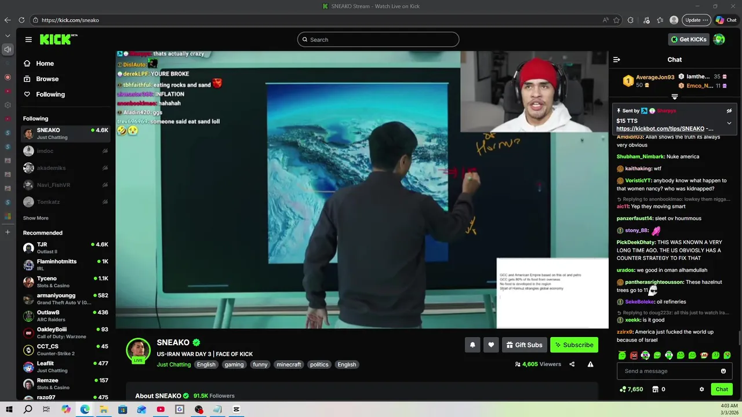The image size is (742, 417).
Task: Click the first green quick emote
Action: (622, 355)
